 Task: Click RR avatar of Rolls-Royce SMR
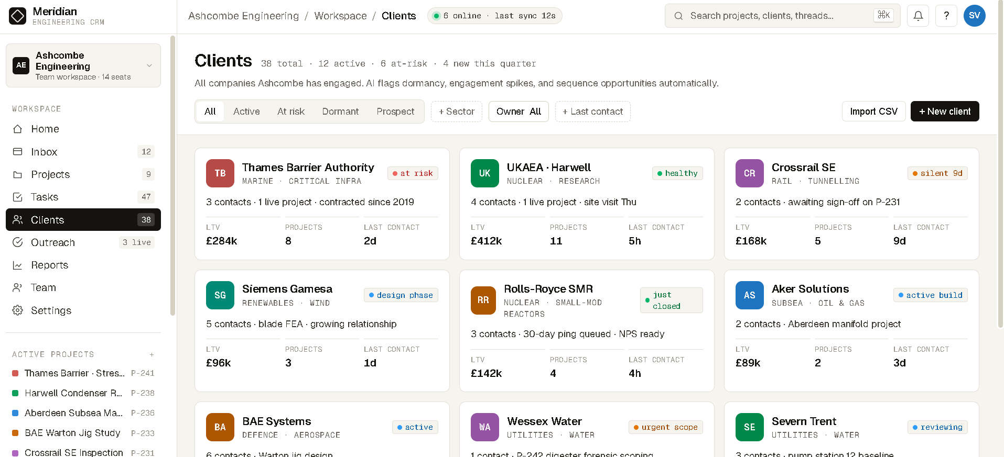pyautogui.click(x=483, y=300)
